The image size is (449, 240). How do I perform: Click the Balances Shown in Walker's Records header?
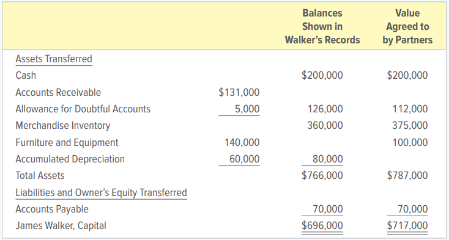(322, 27)
